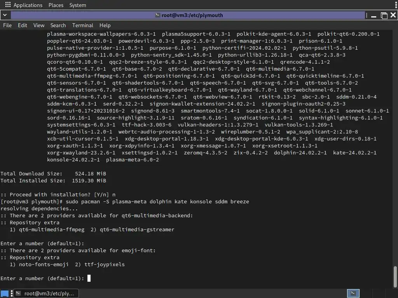398x298 pixels.
Task: Open the window menu chevron in title bar
Action: tap(5, 15)
